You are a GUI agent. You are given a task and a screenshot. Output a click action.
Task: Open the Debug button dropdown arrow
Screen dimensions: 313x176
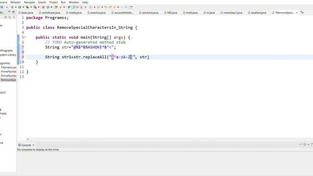(16, 7)
